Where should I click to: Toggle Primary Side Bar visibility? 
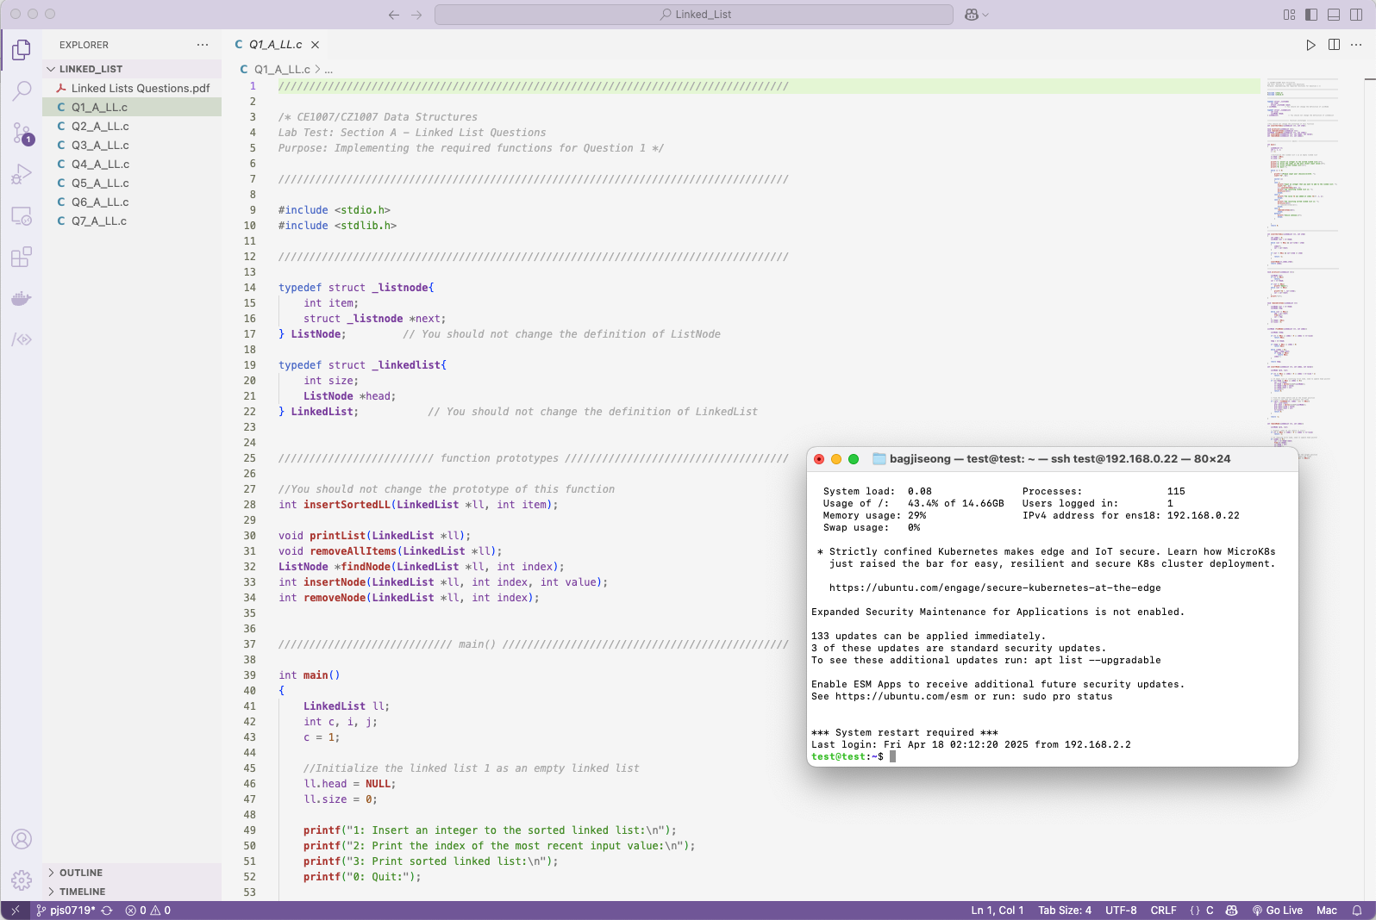coord(1311,15)
